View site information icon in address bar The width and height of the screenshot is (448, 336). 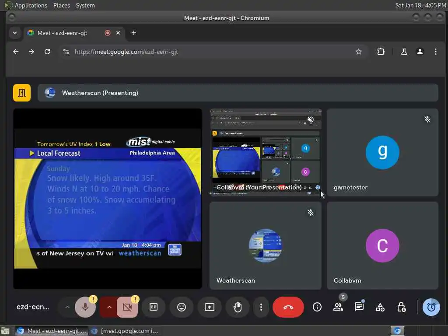click(66, 52)
